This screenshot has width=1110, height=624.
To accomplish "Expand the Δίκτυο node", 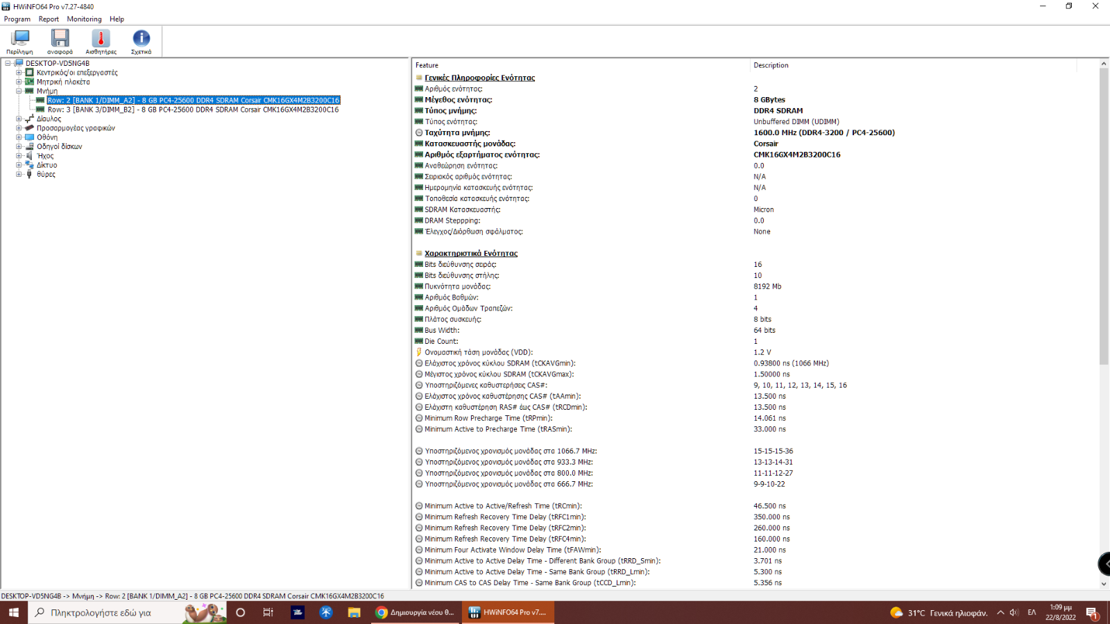I will tap(19, 165).
